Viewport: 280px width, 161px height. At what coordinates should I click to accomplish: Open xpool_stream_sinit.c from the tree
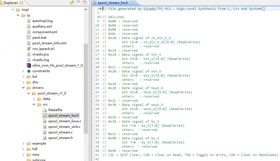(x=64, y=127)
